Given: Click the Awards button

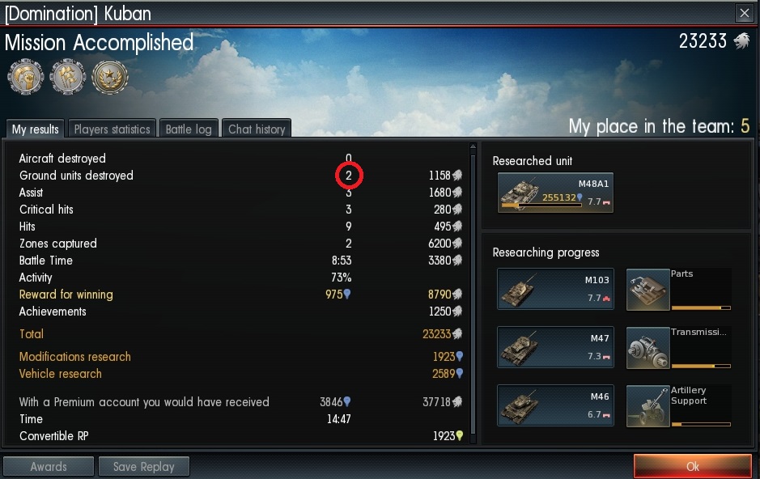Looking at the screenshot, I should click(49, 466).
